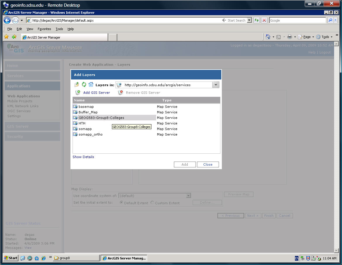Open the search provider options dropdown

click(x=336, y=20)
